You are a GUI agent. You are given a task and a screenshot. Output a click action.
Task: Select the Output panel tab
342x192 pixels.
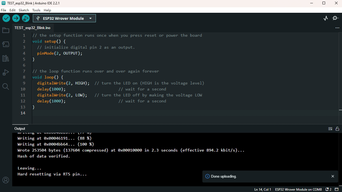tap(20, 128)
